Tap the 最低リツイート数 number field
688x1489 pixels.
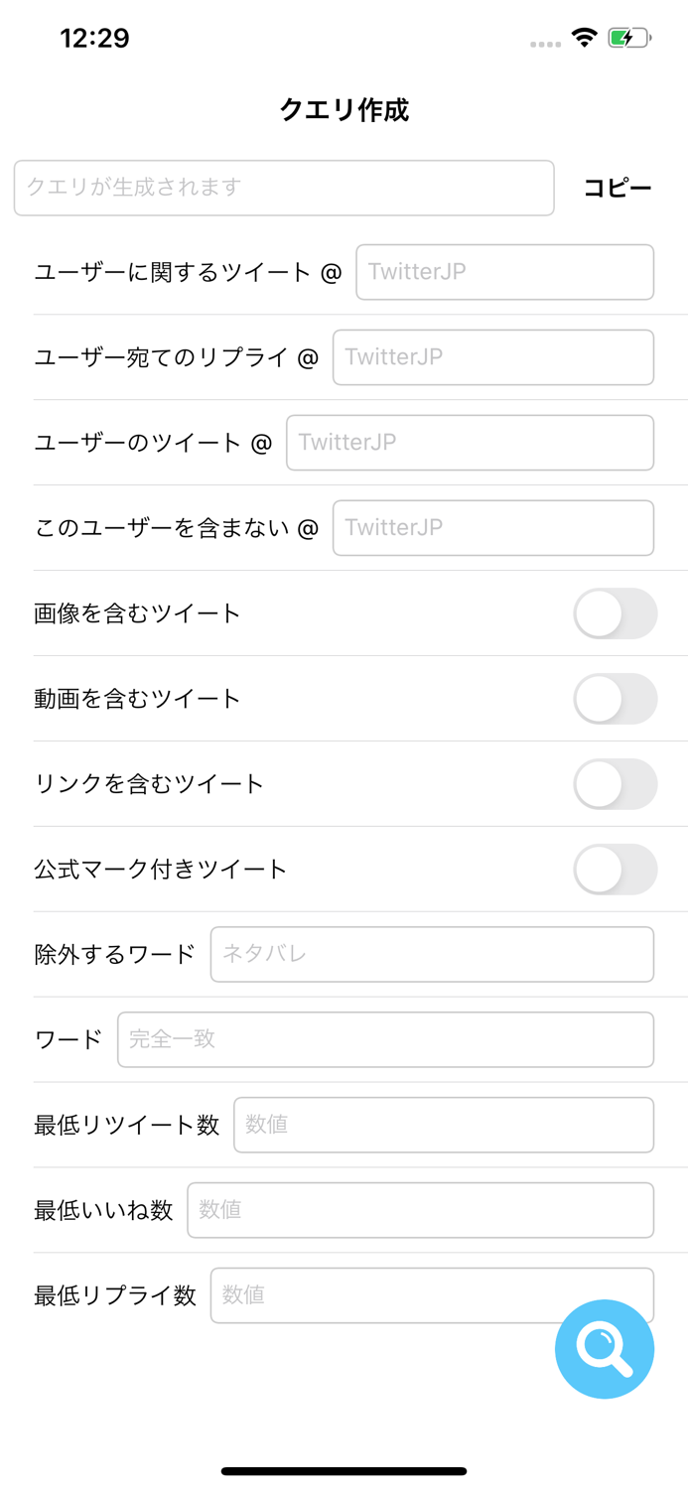click(x=443, y=1125)
